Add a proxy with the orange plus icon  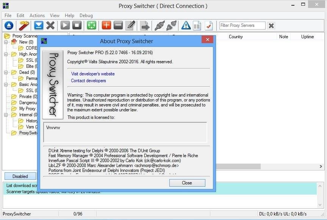pos(106,25)
